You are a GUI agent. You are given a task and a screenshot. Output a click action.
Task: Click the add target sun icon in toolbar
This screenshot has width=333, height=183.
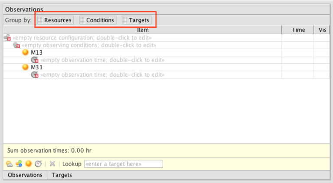click(x=29, y=163)
